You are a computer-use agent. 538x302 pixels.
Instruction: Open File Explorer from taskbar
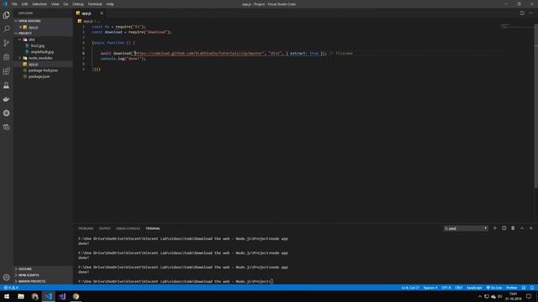click(x=21, y=296)
